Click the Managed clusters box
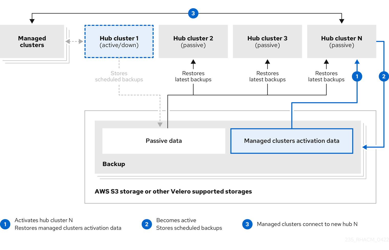Viewport: 389px width, 250px height. [x=32, y=41]
